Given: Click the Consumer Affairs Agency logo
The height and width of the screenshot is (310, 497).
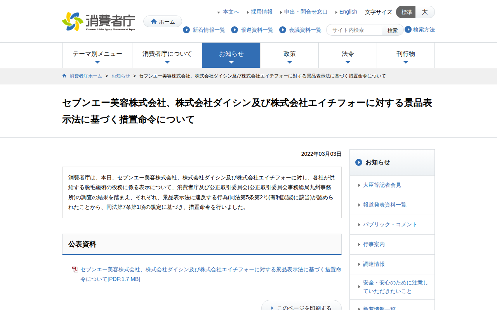Looking at the screenshot, I should coord(99,21).
